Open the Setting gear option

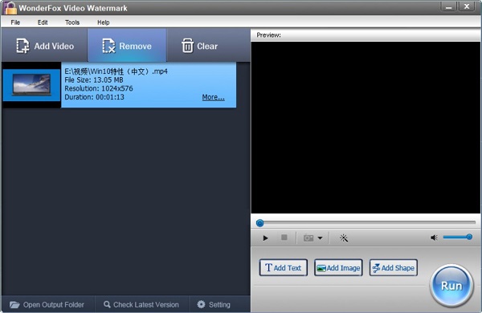coord(214,304)
